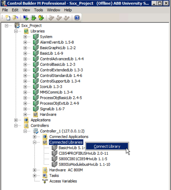Expand the System library node
The image size is (171, 190).
tap(25, 37)
